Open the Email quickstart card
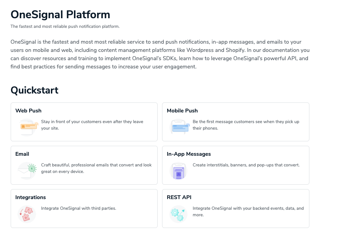Viewport: 340px width, 240px height. (84, 165)
